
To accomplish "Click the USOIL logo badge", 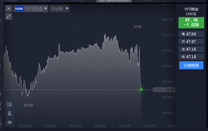I will (x=19, y=9).
